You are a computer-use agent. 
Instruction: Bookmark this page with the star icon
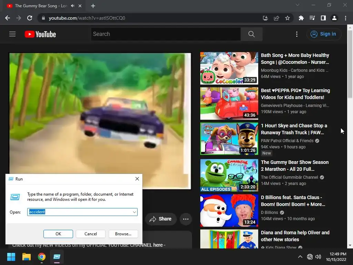pos(288,18)
